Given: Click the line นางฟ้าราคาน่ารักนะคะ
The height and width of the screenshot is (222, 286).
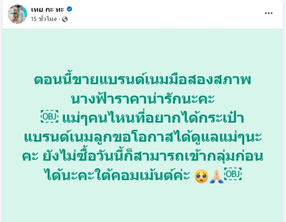Looking at the screenshot, I should pos(143,99).
